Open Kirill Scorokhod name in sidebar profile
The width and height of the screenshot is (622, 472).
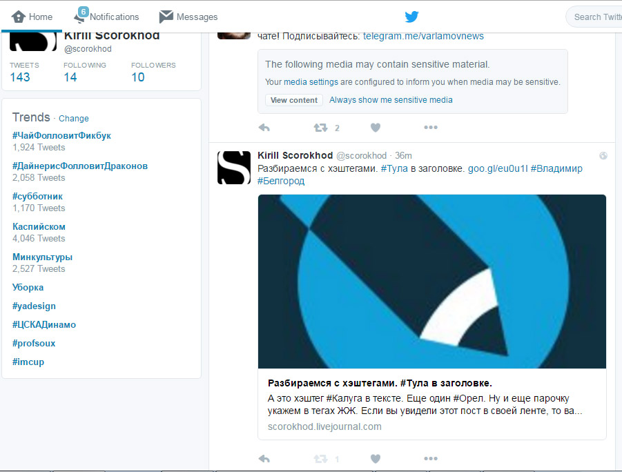(112, 36)
